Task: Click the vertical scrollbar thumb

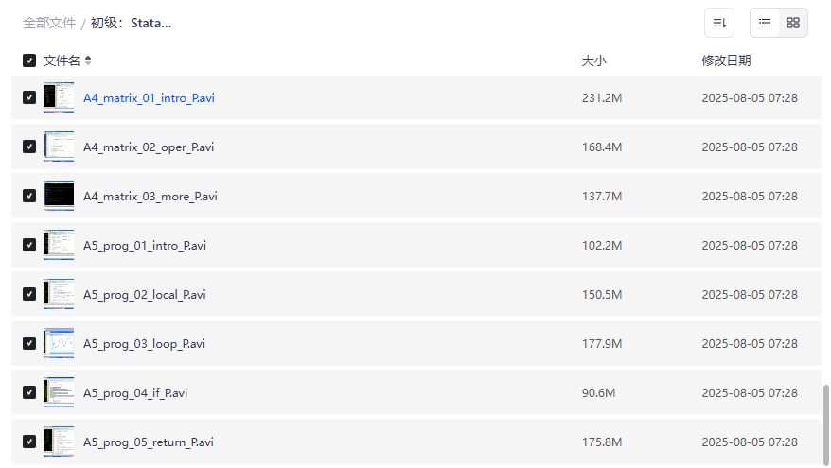Action: (x=826, y=424)
